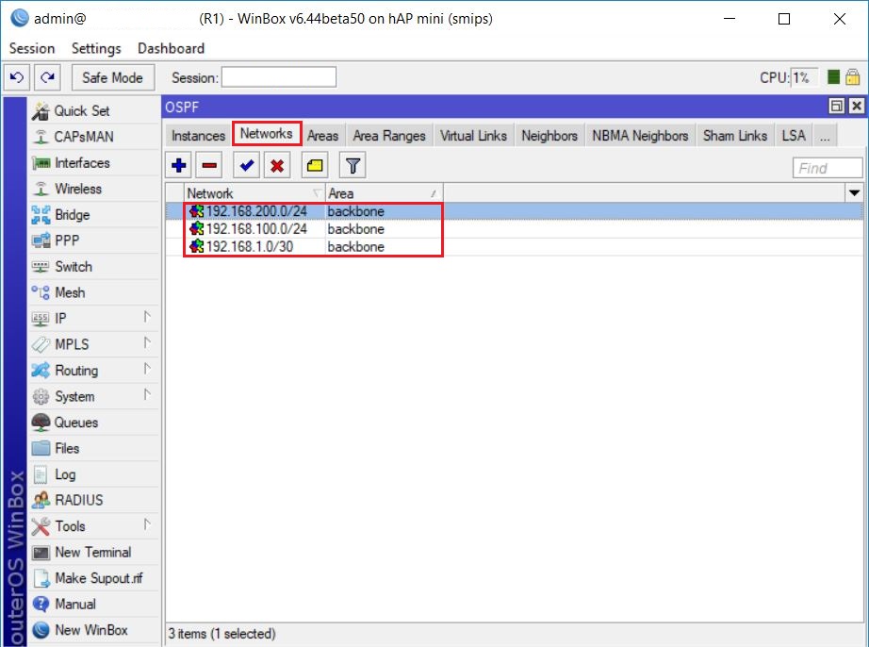The image size is (869, 647).
Task: Expand the Routing submenu arrow
Action: (x=147, y=369)
